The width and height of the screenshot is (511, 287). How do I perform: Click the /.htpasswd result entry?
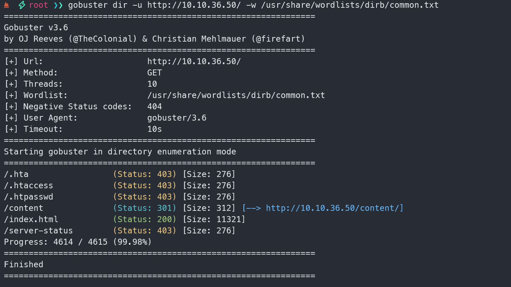coord(29,197)
